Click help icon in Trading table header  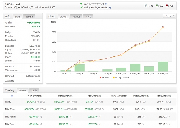pyautogui.click(x=12, y=96)
